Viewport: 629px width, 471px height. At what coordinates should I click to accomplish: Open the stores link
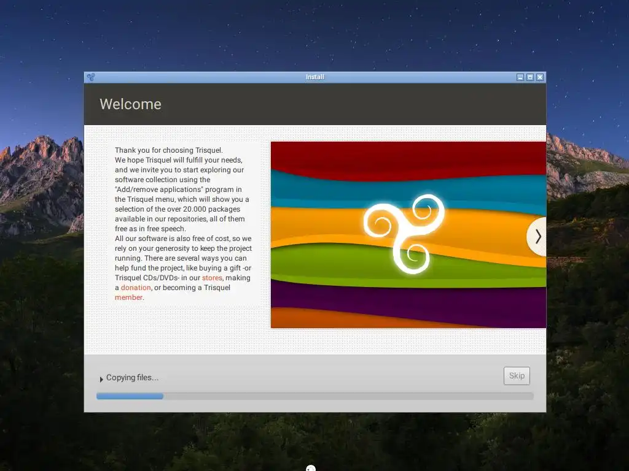click(x=212, y=278)
